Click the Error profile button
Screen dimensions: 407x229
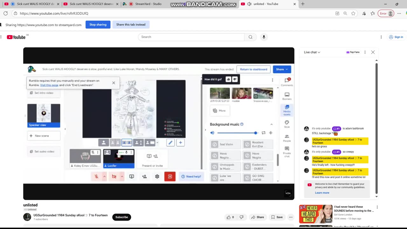coord(386,13)
